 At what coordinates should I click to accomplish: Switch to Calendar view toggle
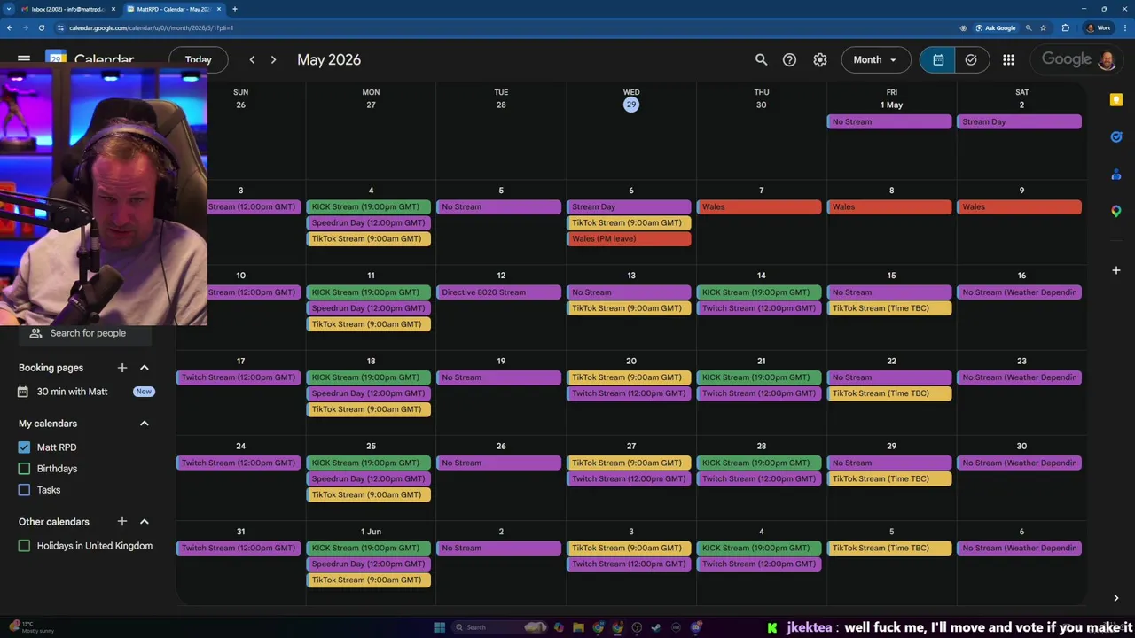[x=938, y=59]
